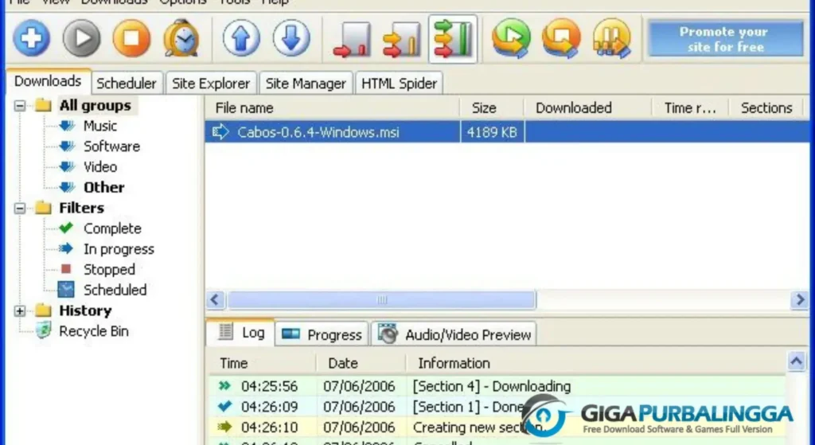Open the Recycle Bin item
The height and width of the screenshot is (445, 815).
click(94, 331)
